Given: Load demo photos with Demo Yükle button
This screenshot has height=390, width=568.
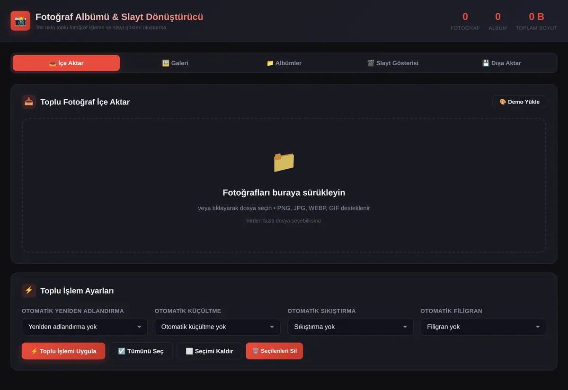Looking at the screenshot, I should [519, 102].
